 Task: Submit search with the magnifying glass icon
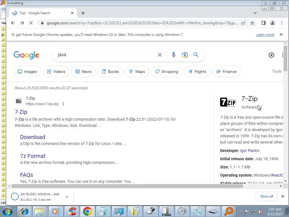[196, 55]
